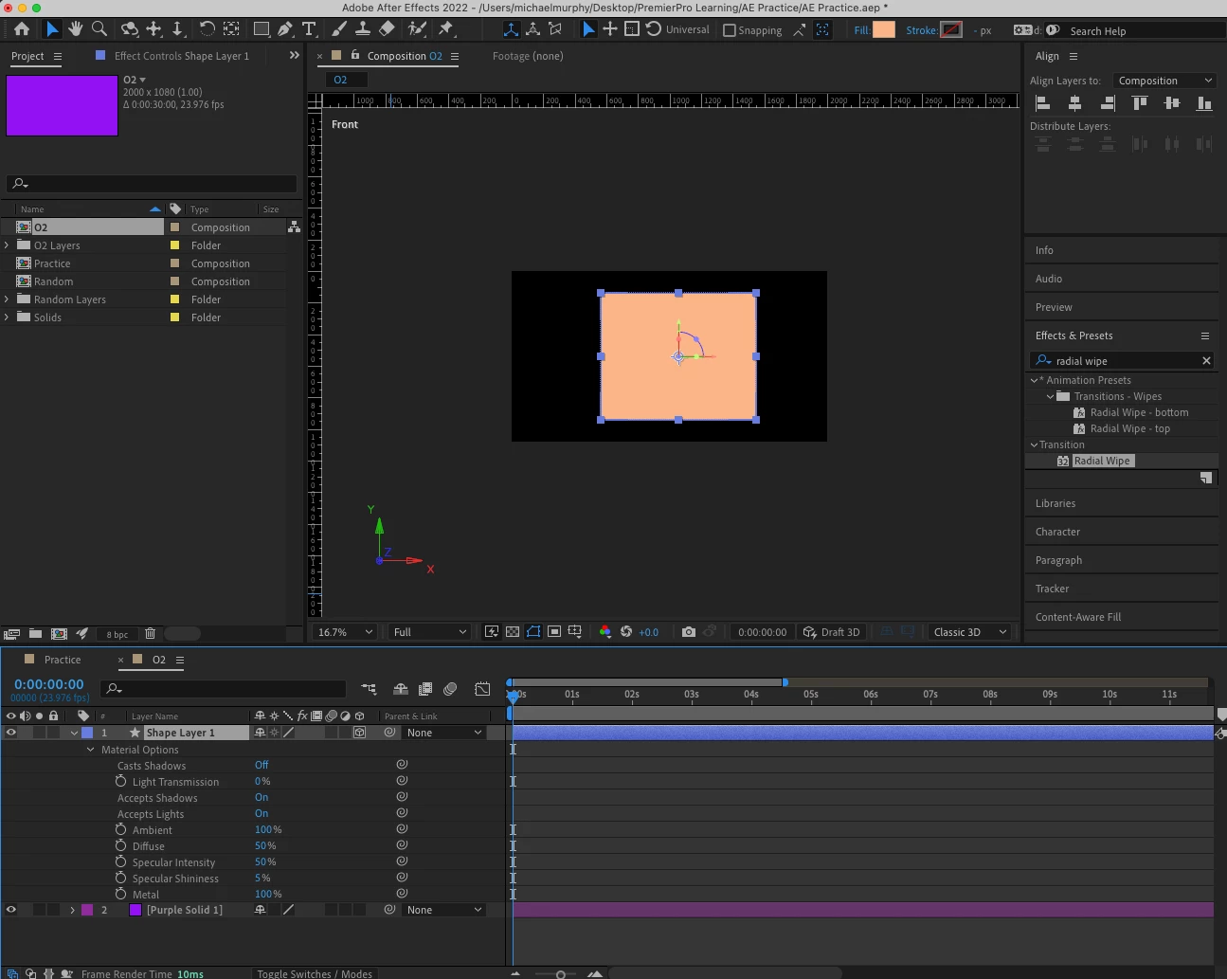Select the Pen tool
Viewport: 1227px width, 979px height.
click(284, 29)
